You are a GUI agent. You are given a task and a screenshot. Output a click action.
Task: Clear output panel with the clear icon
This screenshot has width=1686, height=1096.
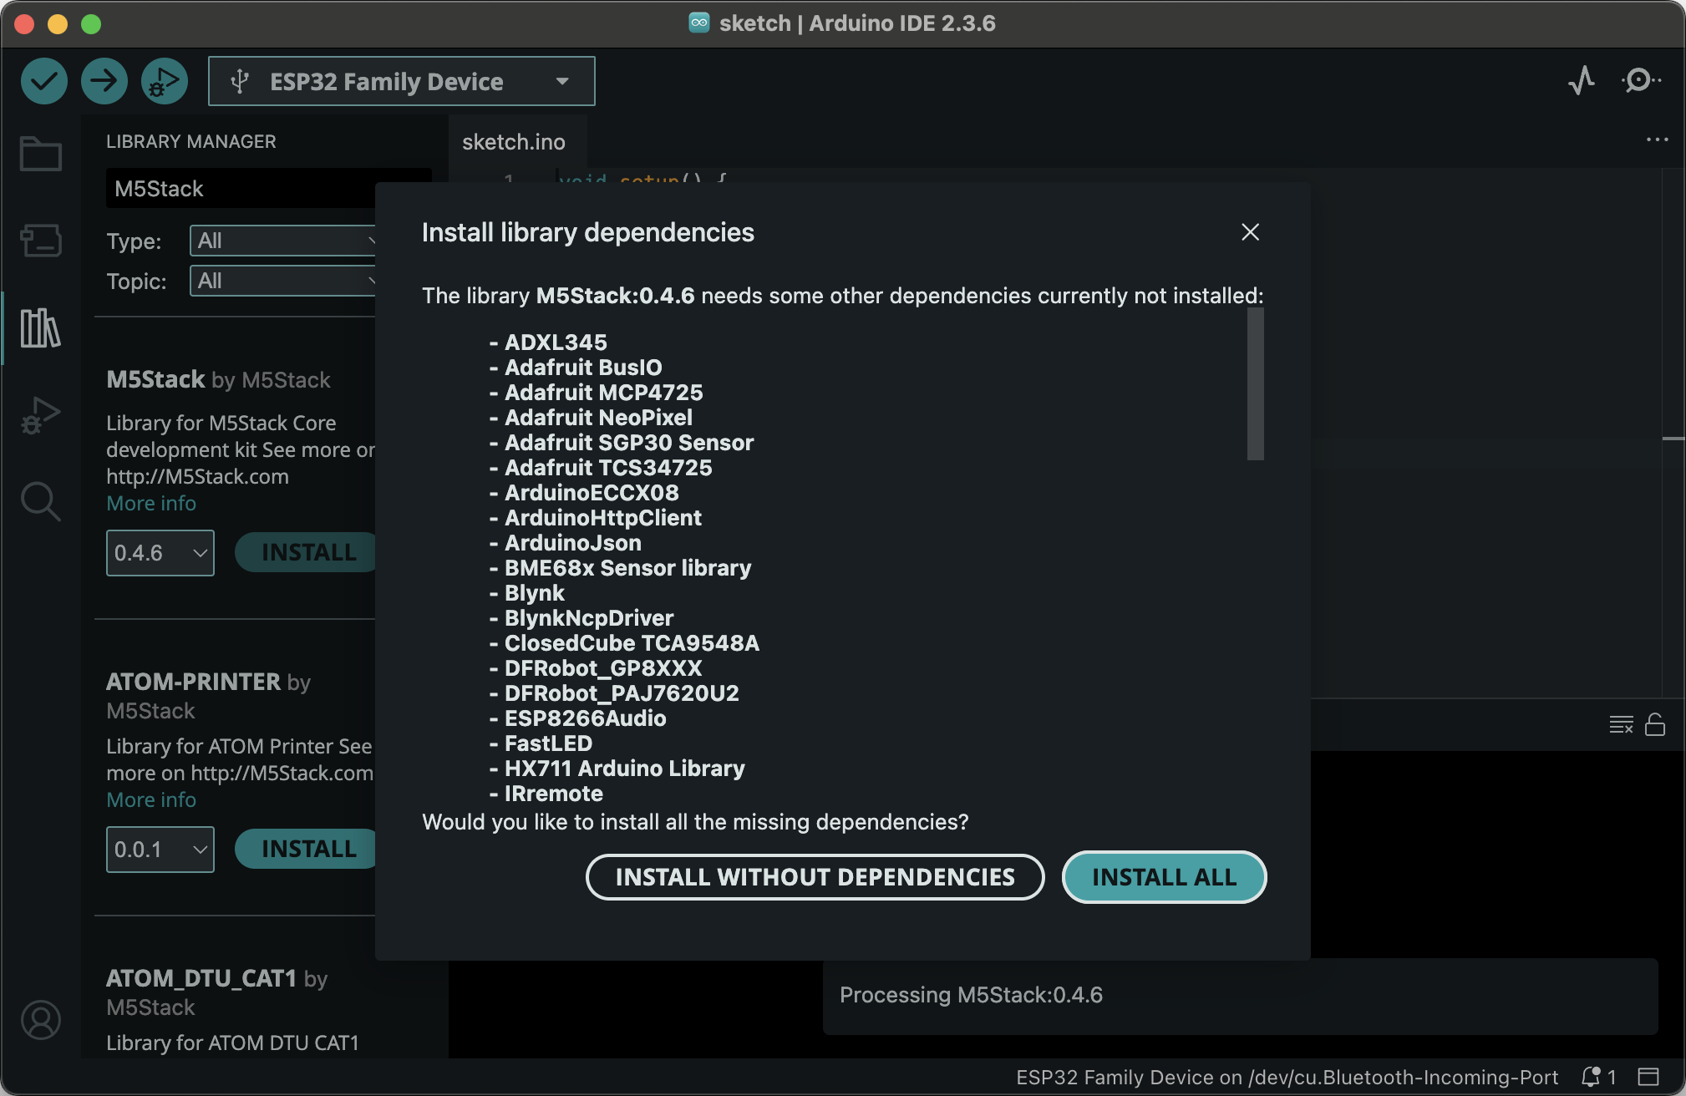(x=1620, y=724)
